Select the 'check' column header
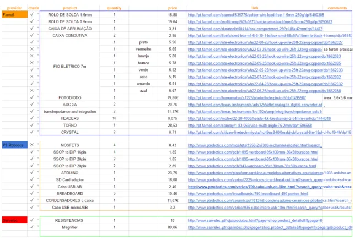Screen dimensions: 355x240 pos(34,8)
